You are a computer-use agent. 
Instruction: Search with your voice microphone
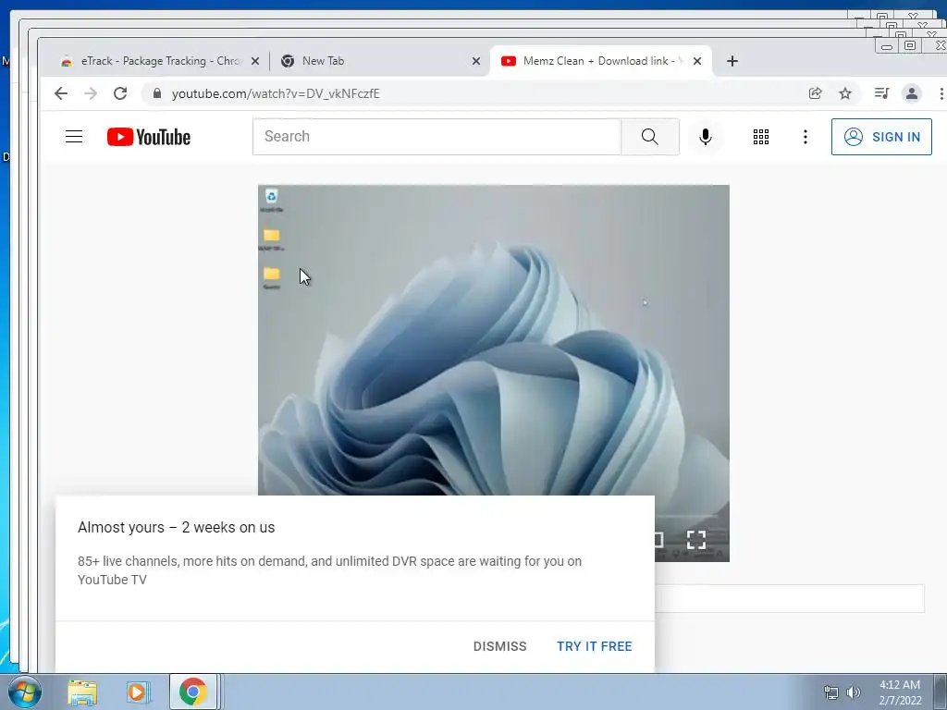click(705, 137)
